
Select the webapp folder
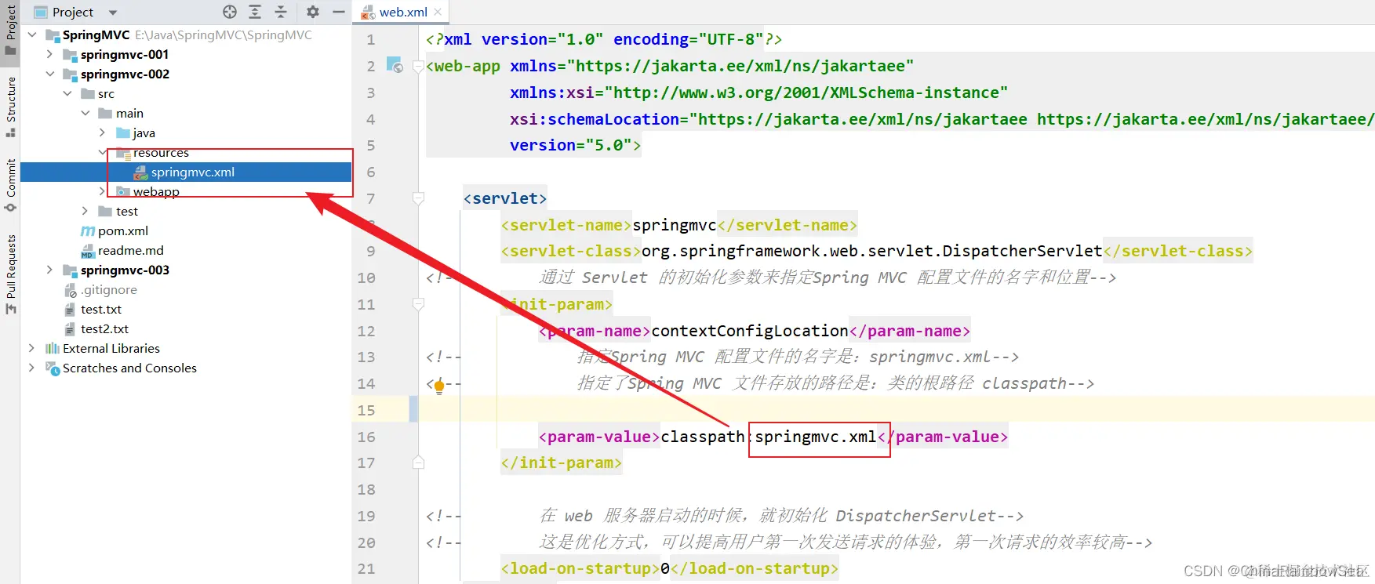point(156,191)
